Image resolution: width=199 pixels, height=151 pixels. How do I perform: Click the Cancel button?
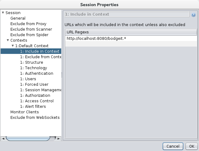point(173,146)
